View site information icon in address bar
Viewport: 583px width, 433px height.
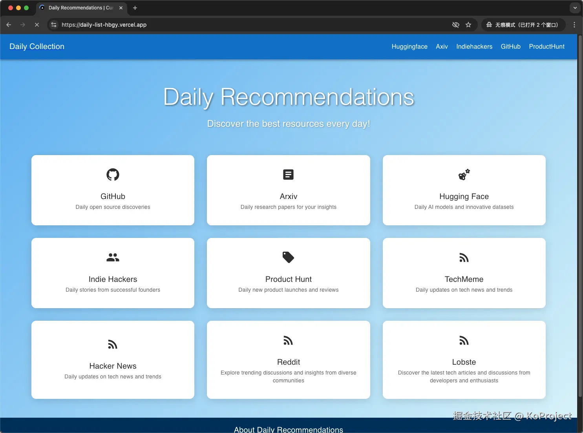tap(54, 25)
